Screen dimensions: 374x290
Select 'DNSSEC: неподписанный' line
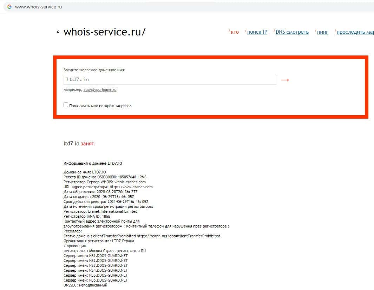click(85, 285)
